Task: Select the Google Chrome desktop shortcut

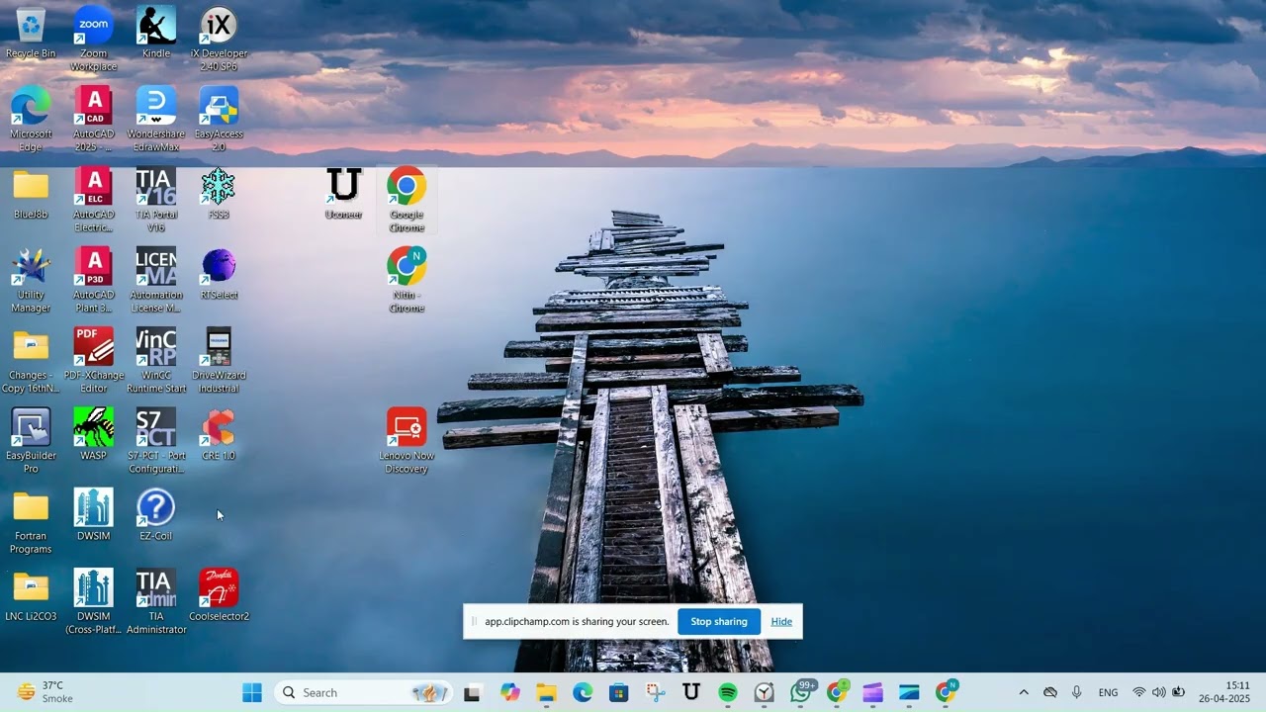Action: [407, 200]
